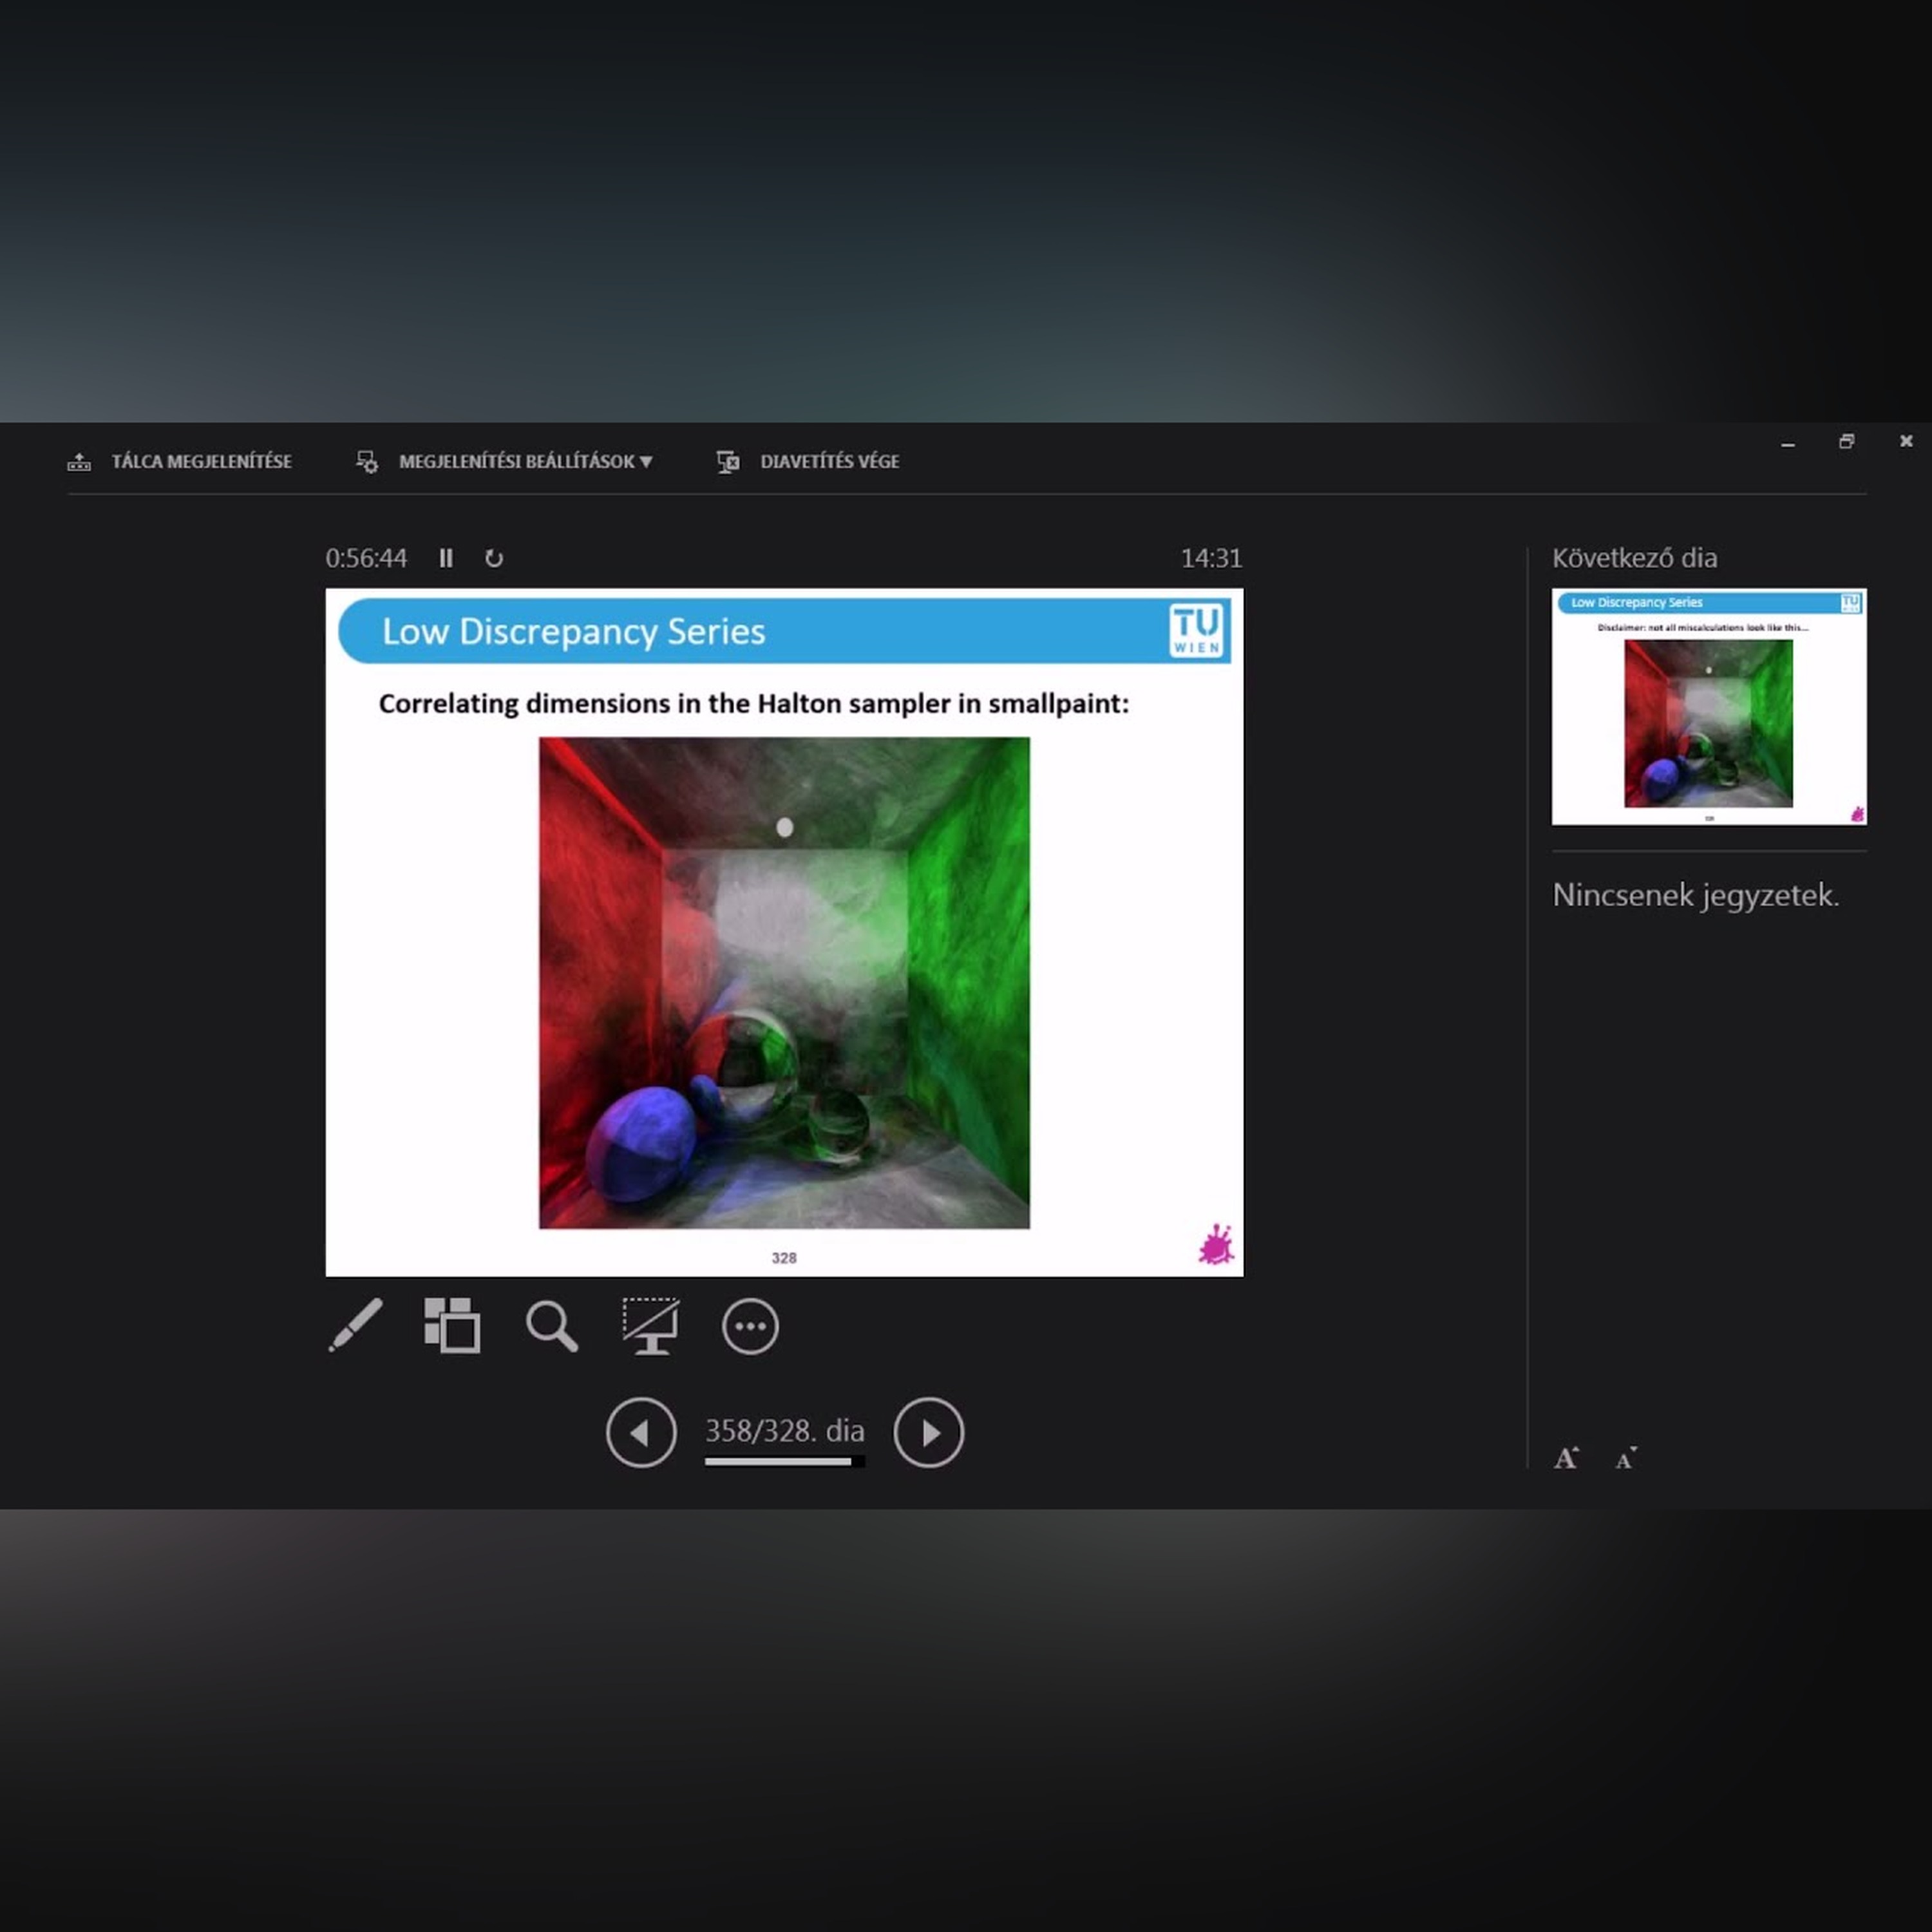Go to the previous slide
Viewport: 1932px width, 1932px height.
[641, 1432]
